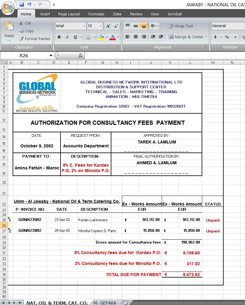
Task: Expand the Name Box dropdown arrow
Action: (51, 56)
